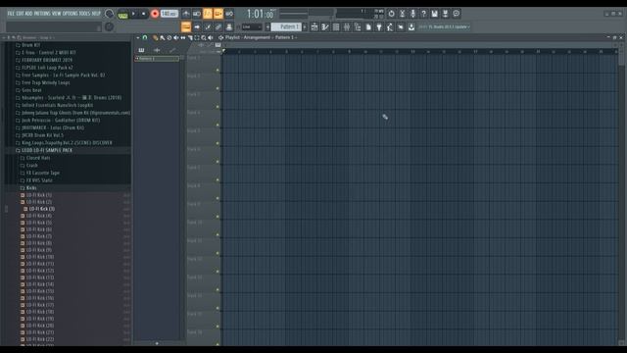Open the playlist options arrow menu

137,37
